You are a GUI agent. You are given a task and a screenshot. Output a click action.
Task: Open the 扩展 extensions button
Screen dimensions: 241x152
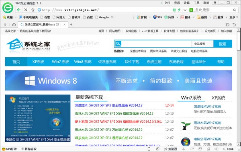(x=142, y=17)
